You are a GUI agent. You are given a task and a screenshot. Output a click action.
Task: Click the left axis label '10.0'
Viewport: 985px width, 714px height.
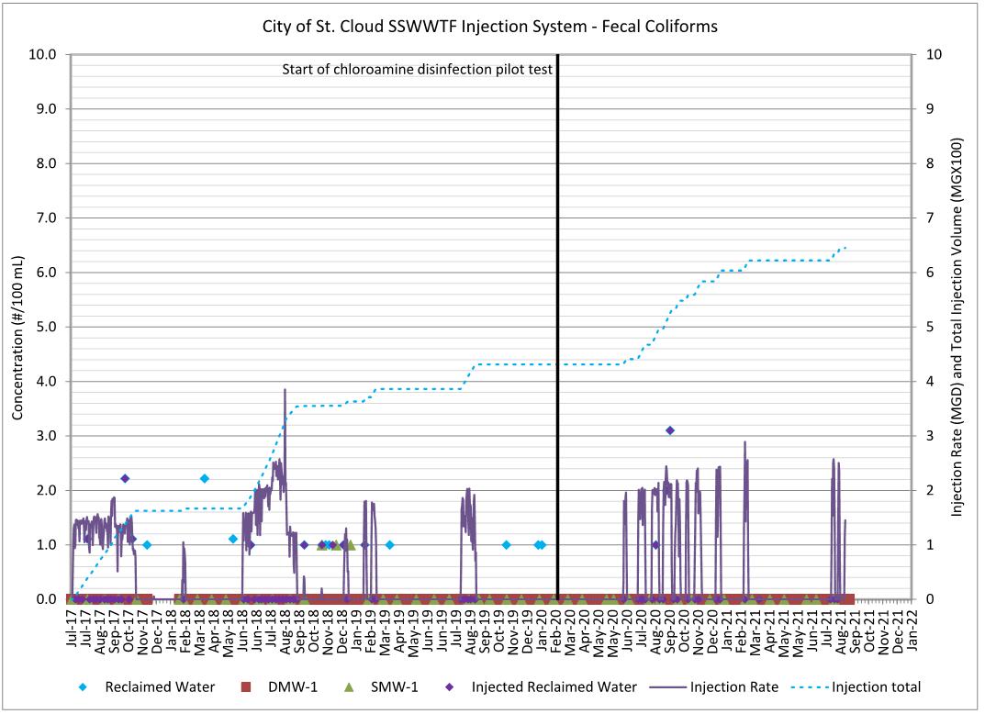(43, 55)
